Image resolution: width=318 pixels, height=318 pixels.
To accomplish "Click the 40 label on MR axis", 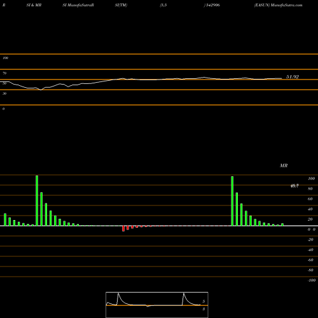I will (310, 209).
